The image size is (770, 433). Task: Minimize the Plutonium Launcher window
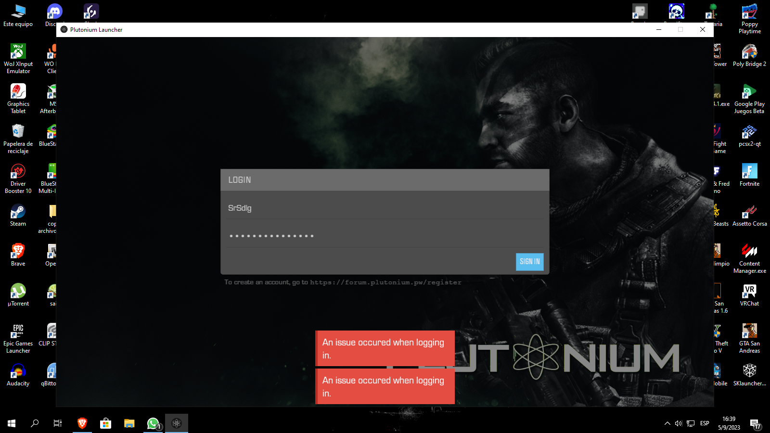click(658, 29)
